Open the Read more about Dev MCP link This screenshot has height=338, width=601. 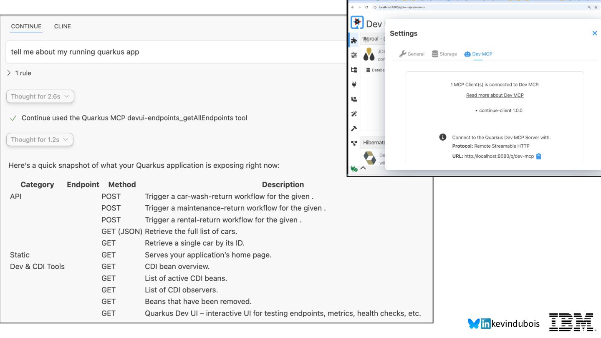(x=495, y=95)
